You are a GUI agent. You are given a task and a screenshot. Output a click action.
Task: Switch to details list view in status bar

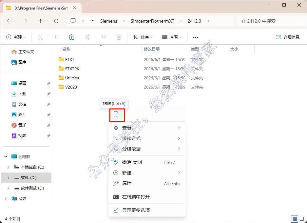click(295, 219)
